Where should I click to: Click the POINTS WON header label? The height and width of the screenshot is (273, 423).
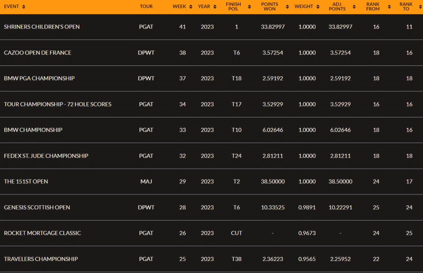pyautogui.click(x=269, y=7)
